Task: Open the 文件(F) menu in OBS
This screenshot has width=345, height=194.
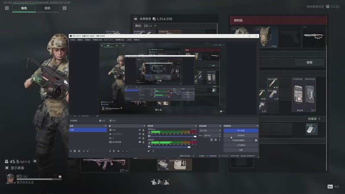Action: (x=72, y=40)
